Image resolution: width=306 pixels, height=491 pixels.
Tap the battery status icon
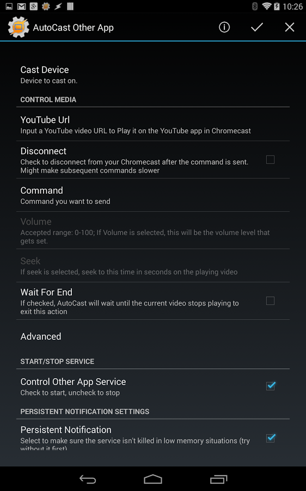277,6
